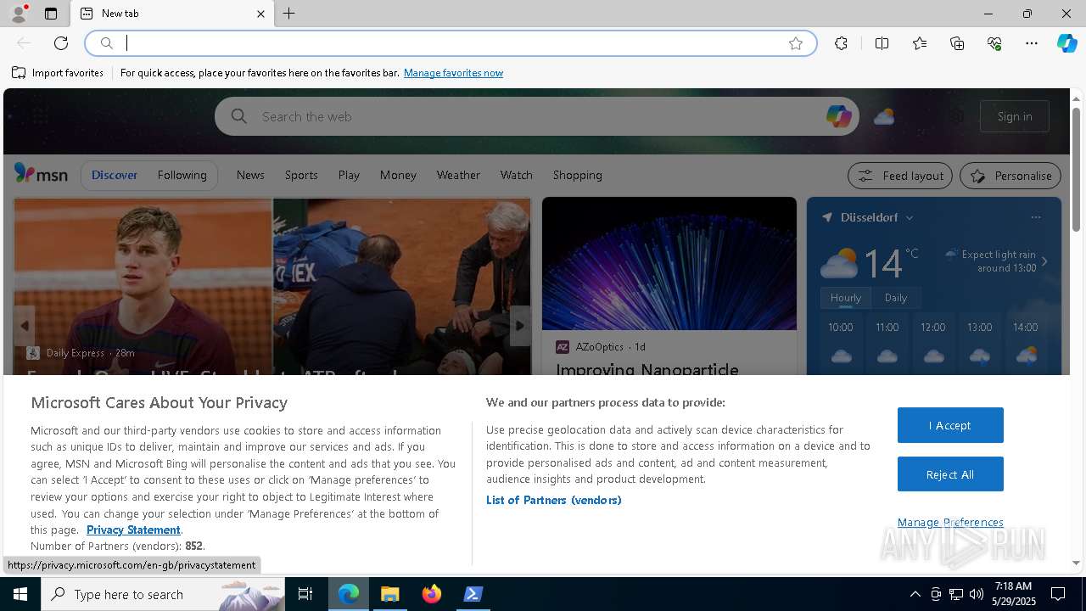
Task: Click the browser Back arrow
Action: pyautogui.click(x=24, y=43)
